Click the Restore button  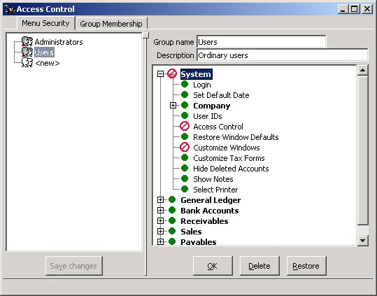click(306, 266)
